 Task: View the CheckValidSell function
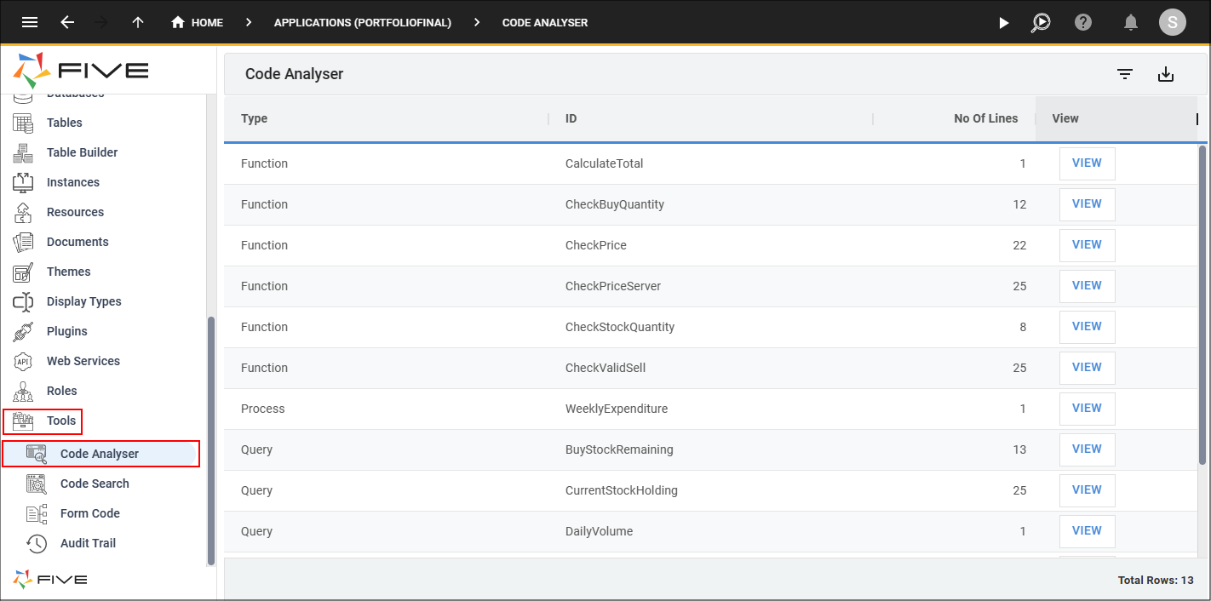[1087, 368]
